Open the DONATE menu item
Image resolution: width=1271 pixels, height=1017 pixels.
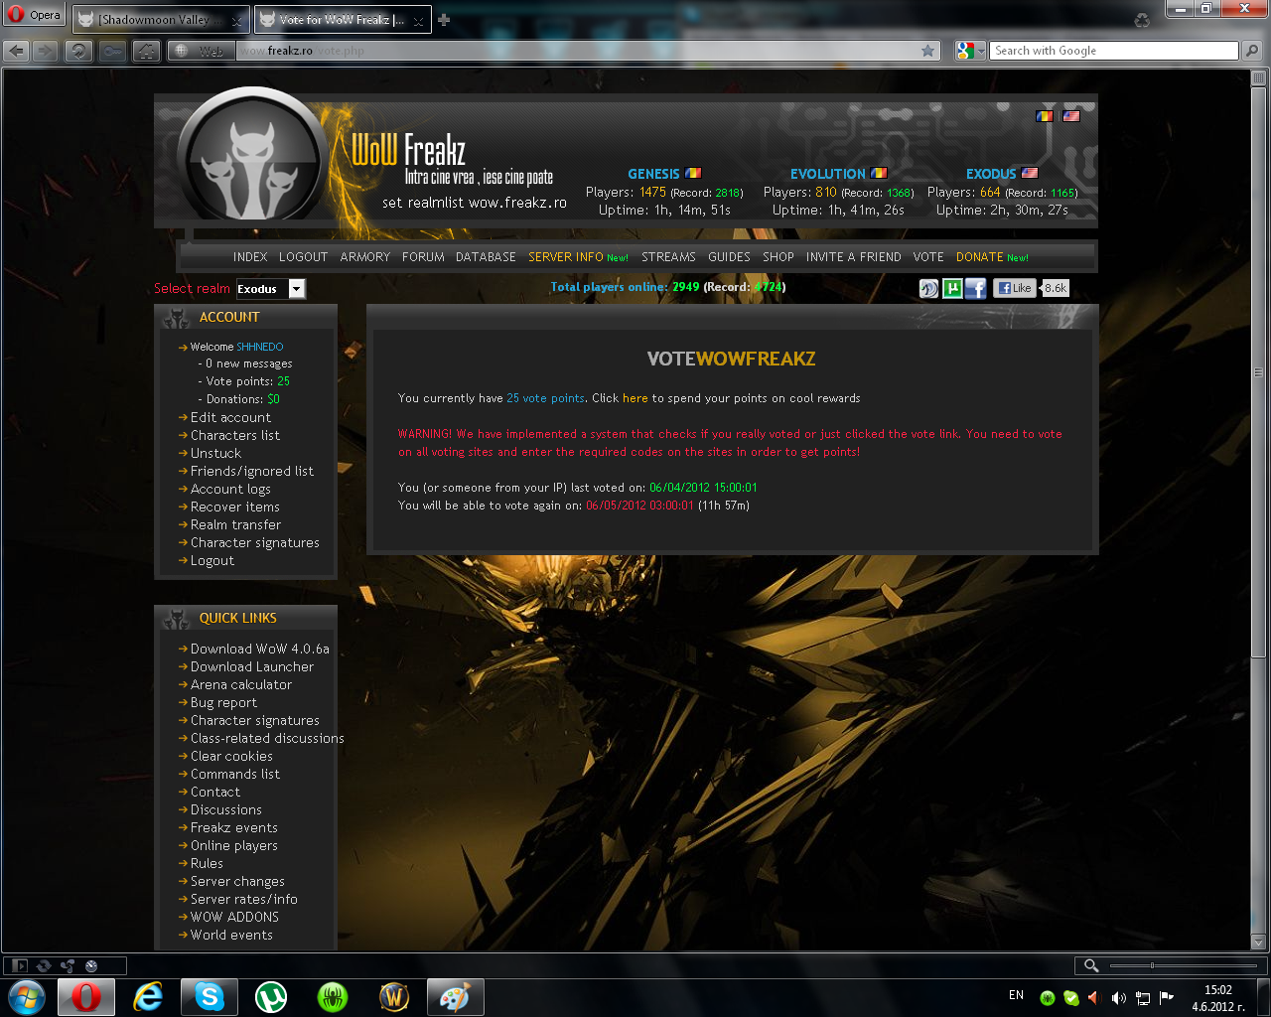(980, 257)
